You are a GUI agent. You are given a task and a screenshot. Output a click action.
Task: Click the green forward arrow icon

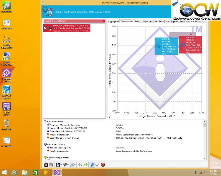click(85, 165)
